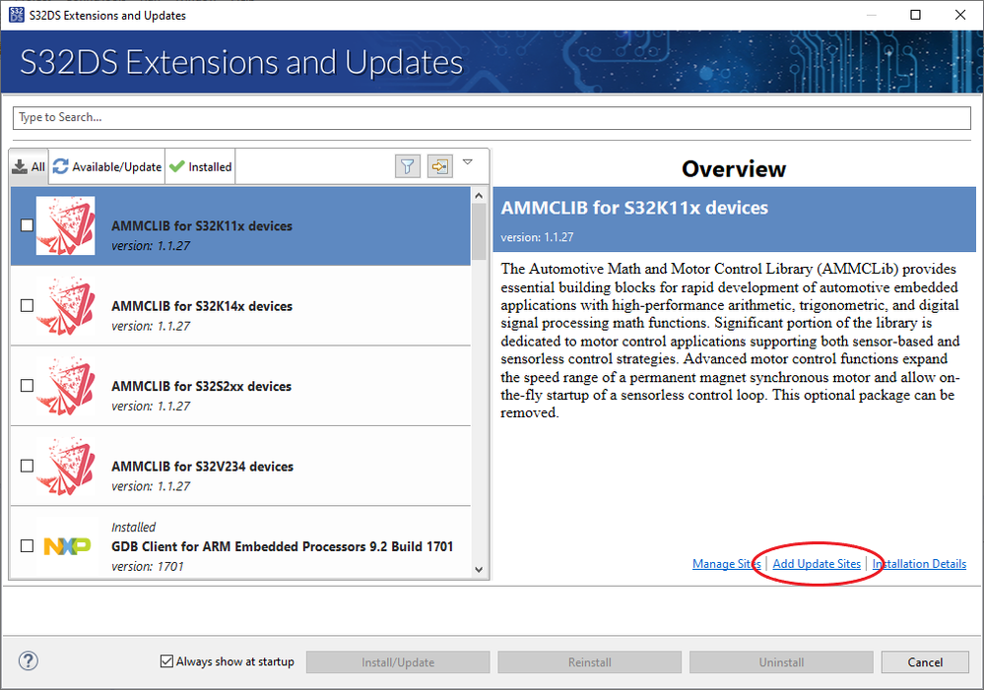Click the Install/Update button
Viewport: 984px width, 690px height.
pos(398,662)
